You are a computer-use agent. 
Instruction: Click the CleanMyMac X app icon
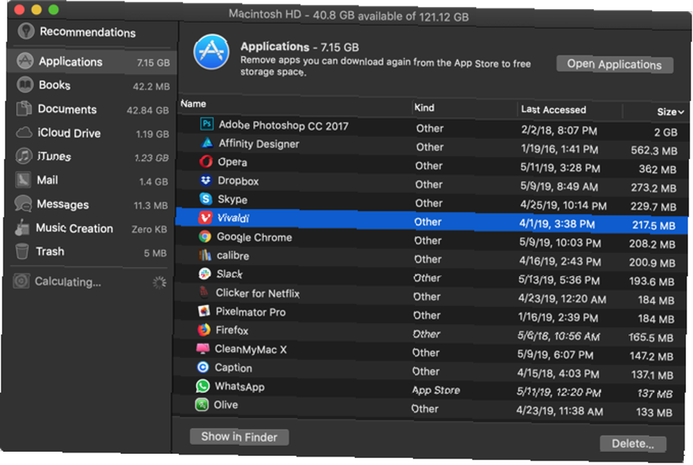(x=203, y=348)
